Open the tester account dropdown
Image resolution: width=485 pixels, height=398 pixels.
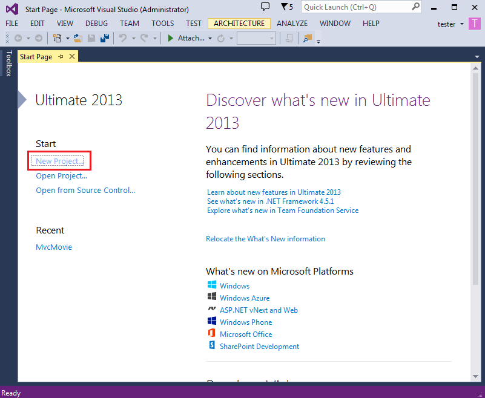450,24
